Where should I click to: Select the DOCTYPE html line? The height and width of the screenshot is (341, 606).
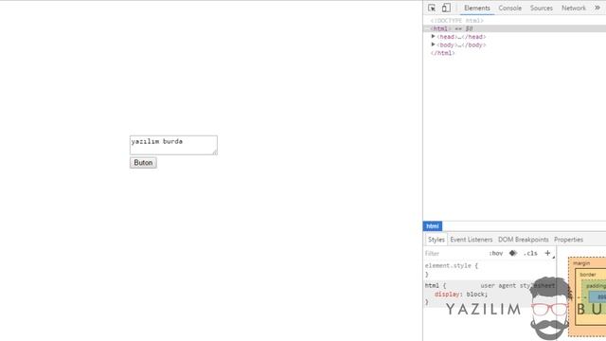456,21
